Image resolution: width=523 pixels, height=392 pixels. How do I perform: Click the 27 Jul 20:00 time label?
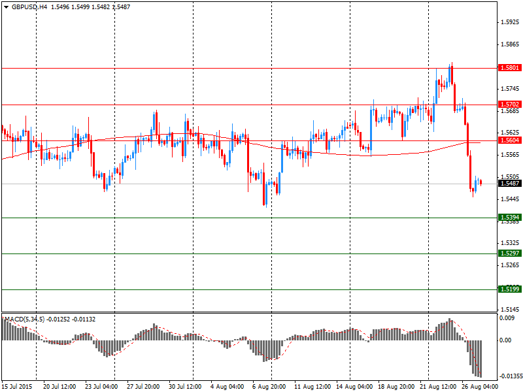(143, 387)
